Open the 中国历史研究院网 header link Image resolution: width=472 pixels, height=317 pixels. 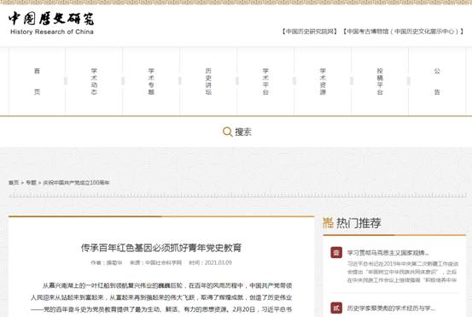coord(310,32)
